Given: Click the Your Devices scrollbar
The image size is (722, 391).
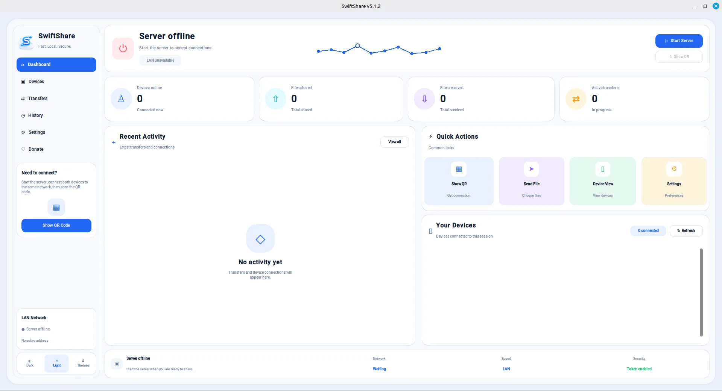Looking at the screenshot, I should (701, 292).
